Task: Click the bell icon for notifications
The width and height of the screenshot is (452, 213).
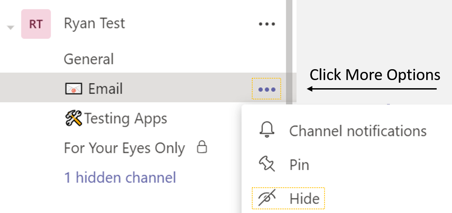Action: coord(267,130)
